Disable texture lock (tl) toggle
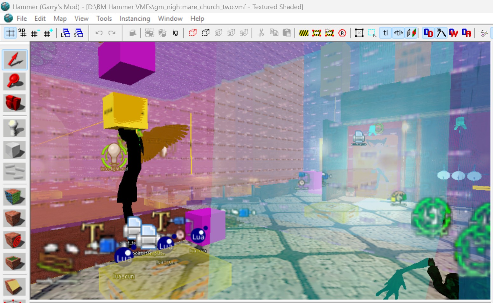The height and width of the screenshot is (303, 493). 385,33
